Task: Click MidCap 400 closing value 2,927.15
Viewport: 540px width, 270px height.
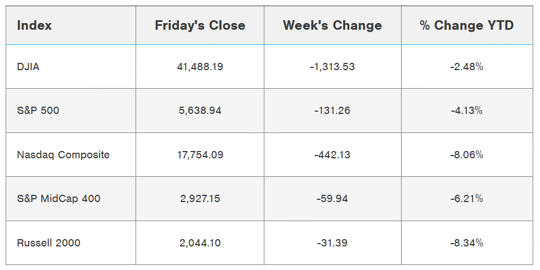Action: point(200,199)
